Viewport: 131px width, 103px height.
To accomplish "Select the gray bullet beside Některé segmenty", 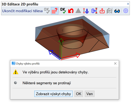I will click(x=15, y=83).
